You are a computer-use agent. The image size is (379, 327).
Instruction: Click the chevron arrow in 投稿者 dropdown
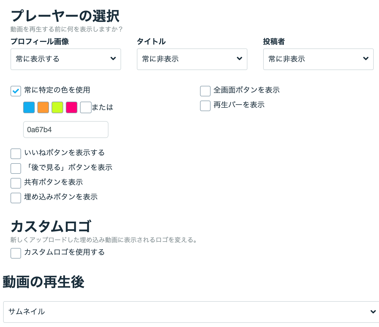coord(366,58)
